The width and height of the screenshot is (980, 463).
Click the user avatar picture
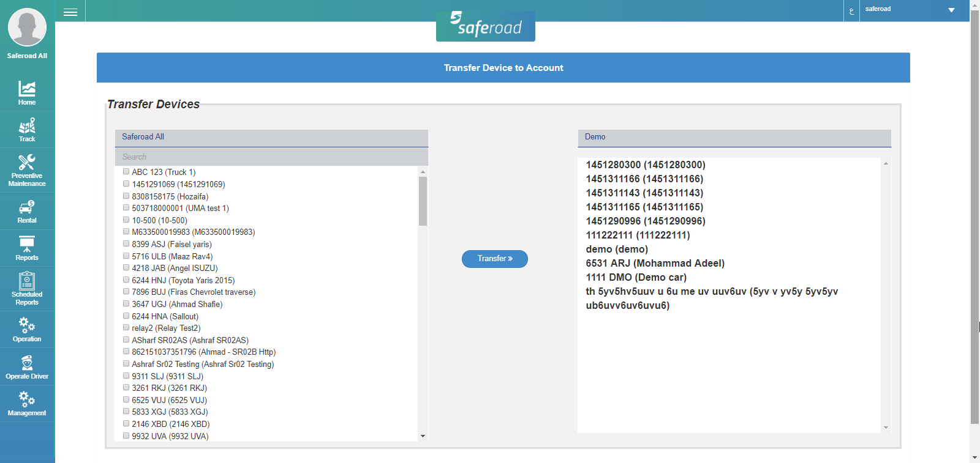[x=27, y=27]
